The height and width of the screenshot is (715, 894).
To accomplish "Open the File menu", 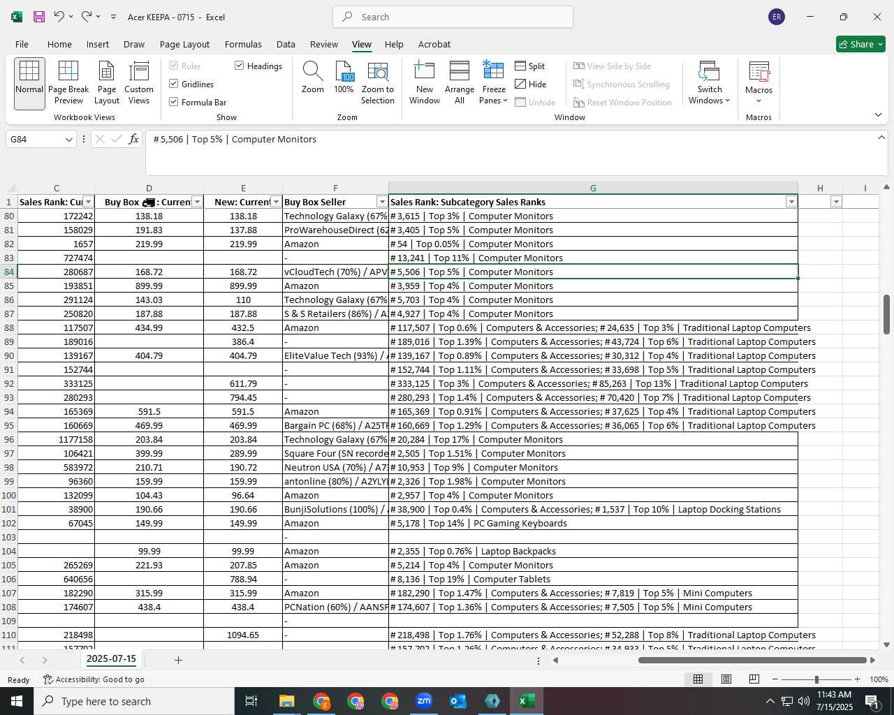I will point(22,44).
